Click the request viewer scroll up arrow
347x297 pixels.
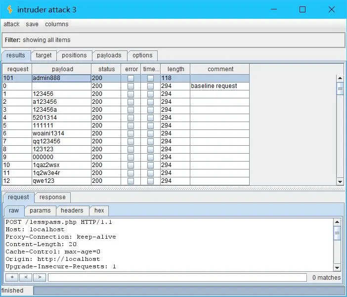click(x=337, y=222)
